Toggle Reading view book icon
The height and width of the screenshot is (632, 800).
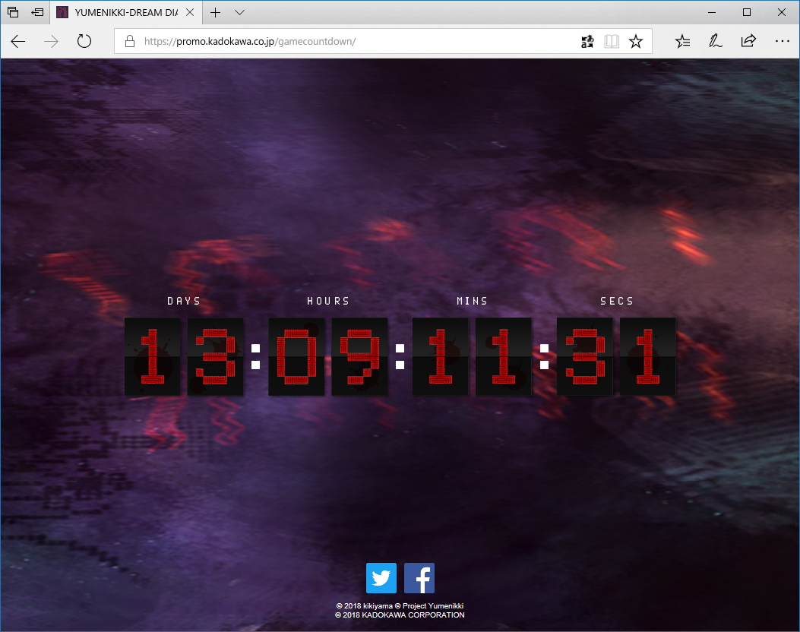coord(612,41)
